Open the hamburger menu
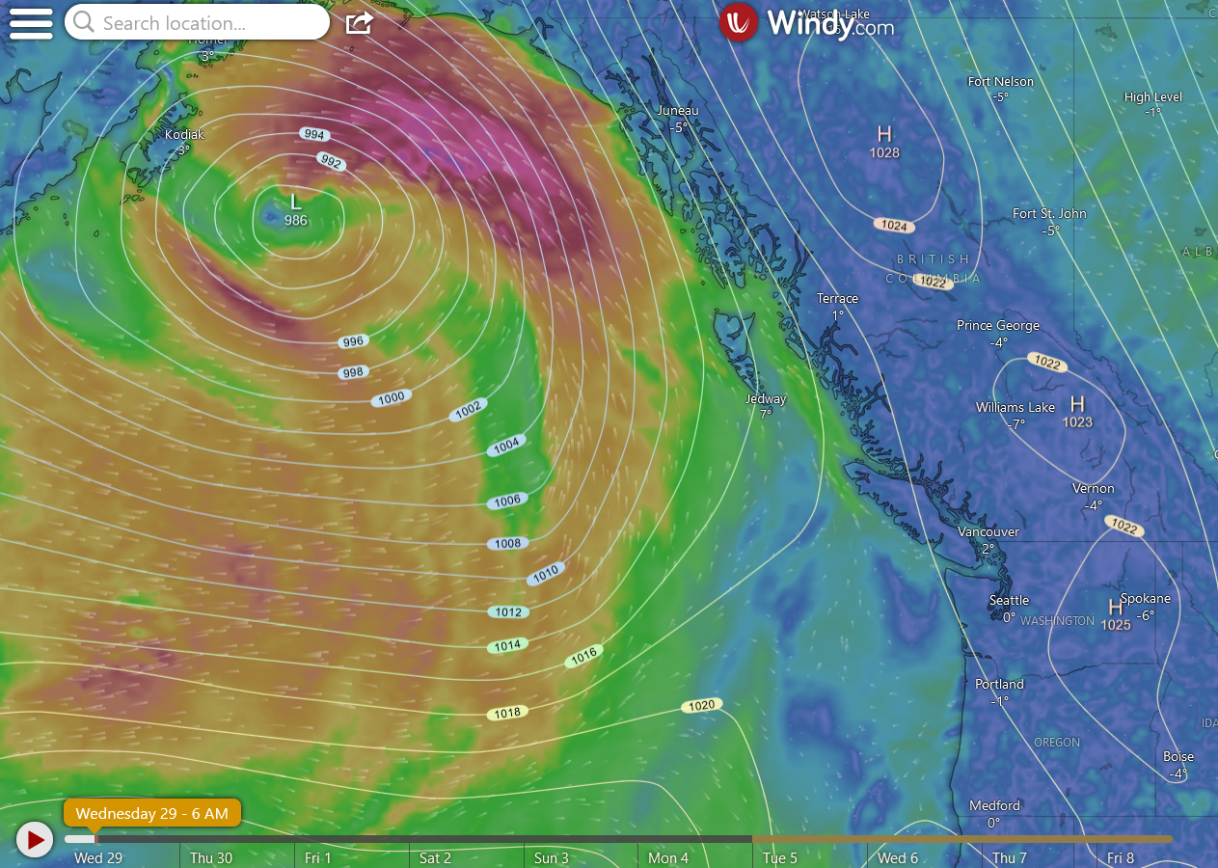Image resolution: width=1218 pixels, height=868 pixels. pos(31,22)
